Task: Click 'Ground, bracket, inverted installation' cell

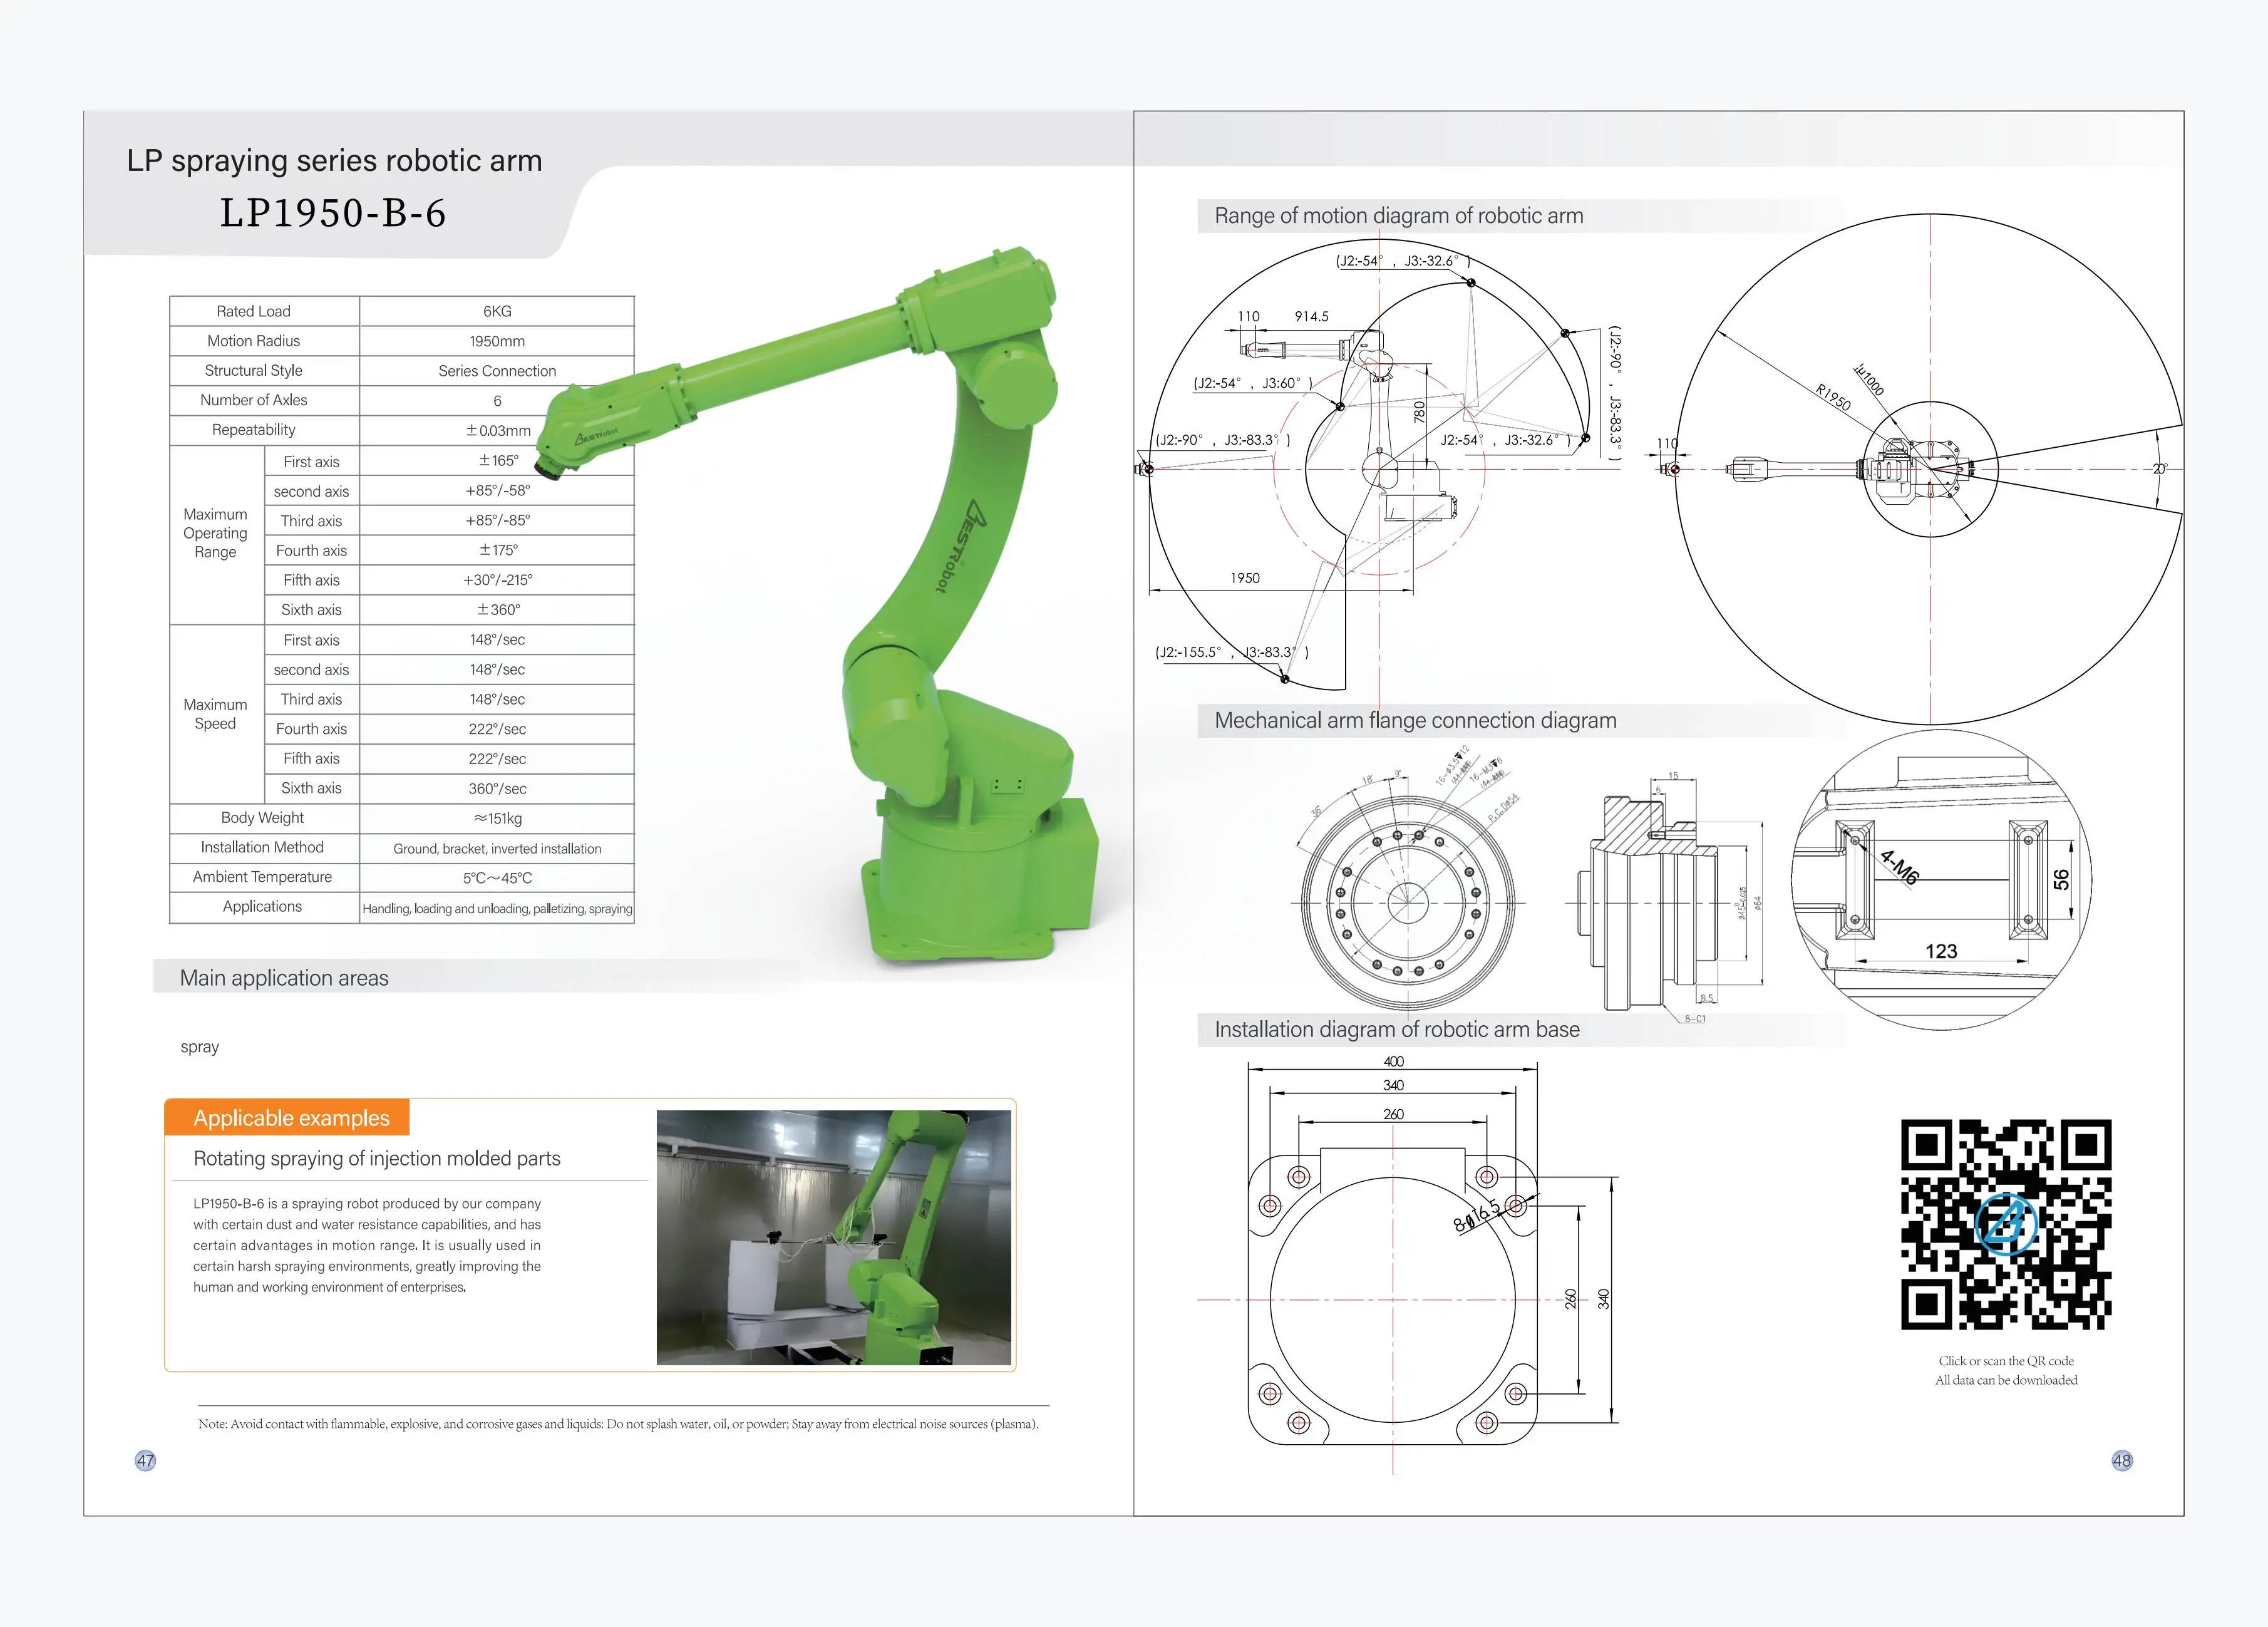Action: coord(497,849)
